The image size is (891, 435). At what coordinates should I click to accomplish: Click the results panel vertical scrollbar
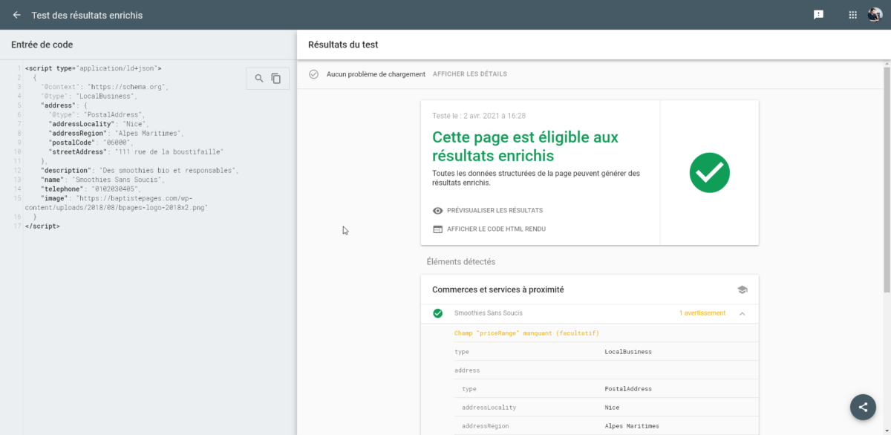(x=887, y=178)
